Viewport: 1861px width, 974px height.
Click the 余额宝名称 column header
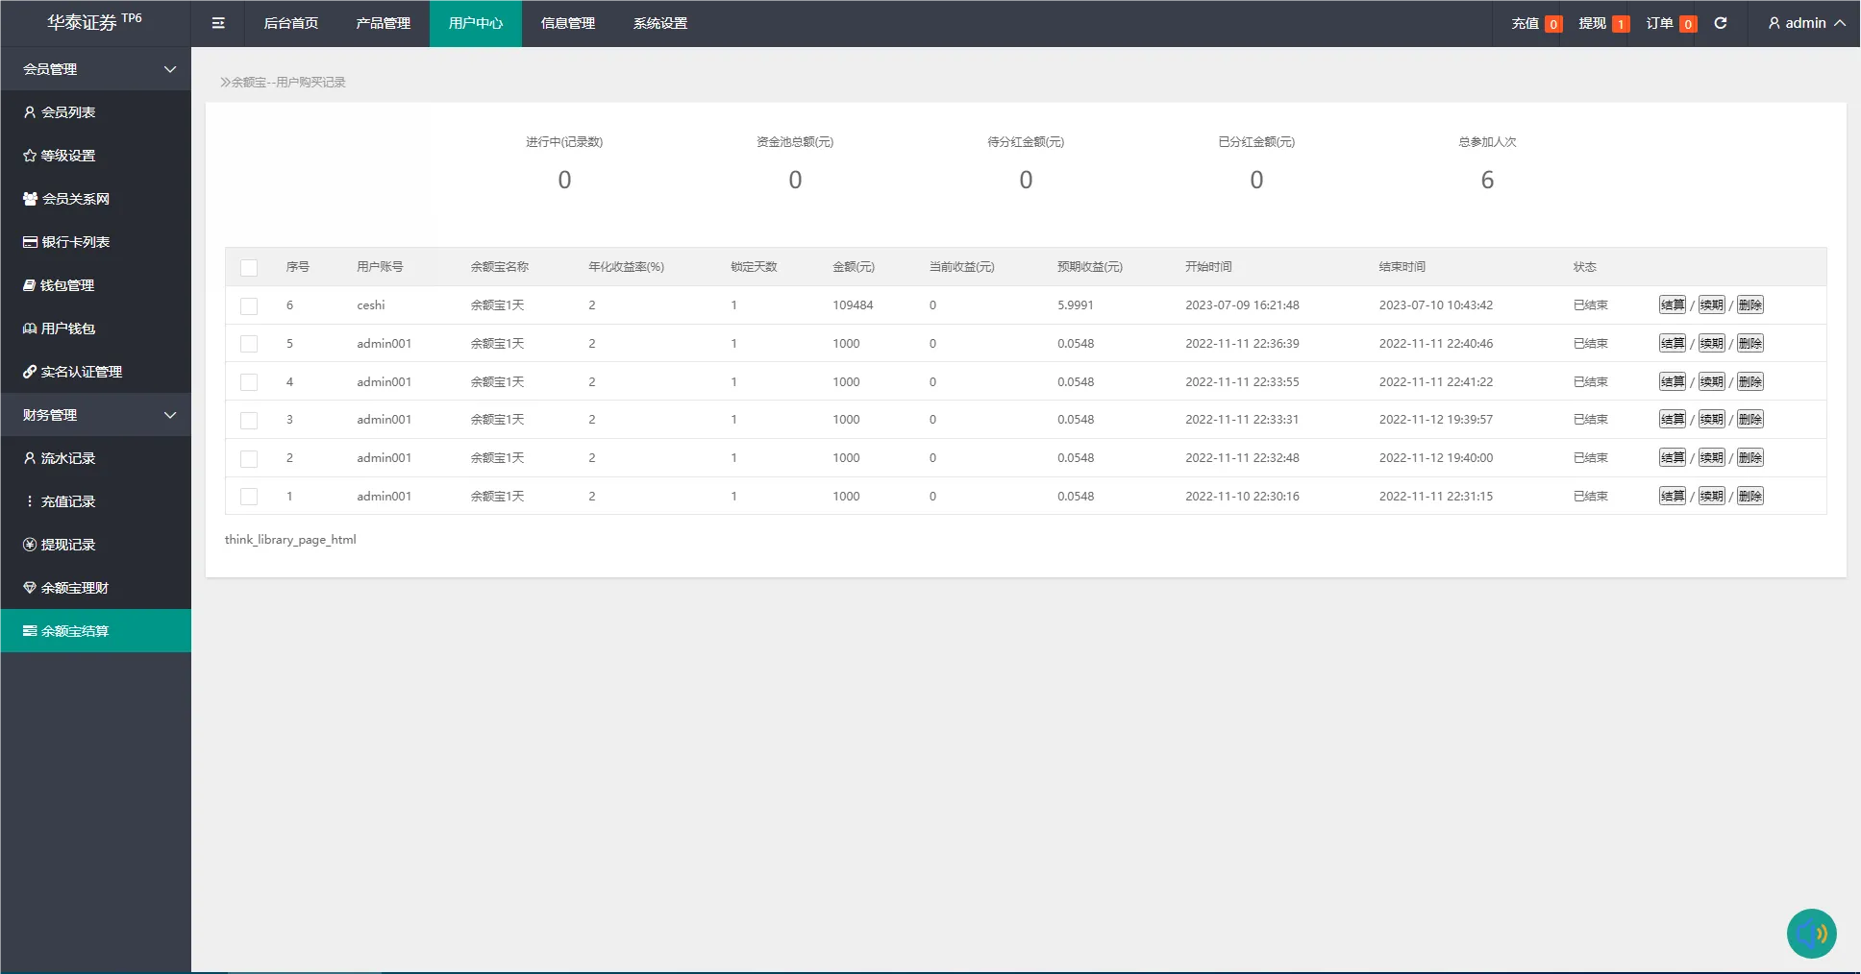(x=500, y=267)
